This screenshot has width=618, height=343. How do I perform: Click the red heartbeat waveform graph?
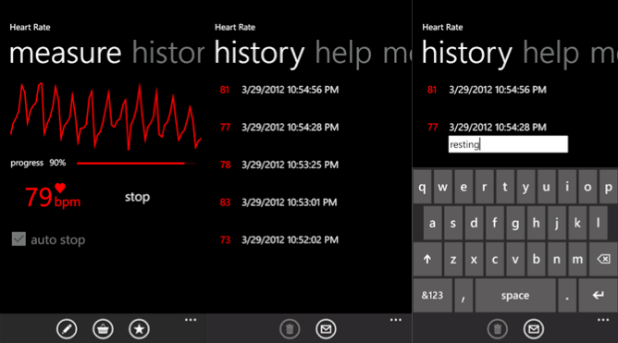point(105,116)
